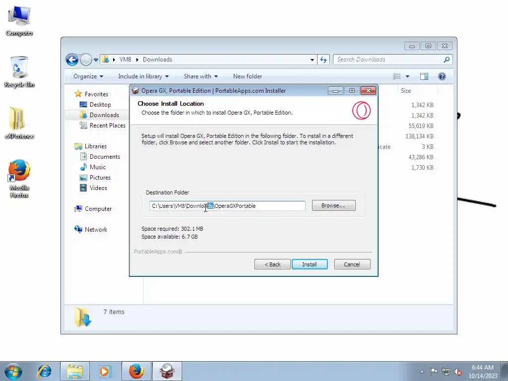The image size is (508, 381).
Task: Select the Mozilla Firefox desktop shortcut
Action: [x=19, y=179]
